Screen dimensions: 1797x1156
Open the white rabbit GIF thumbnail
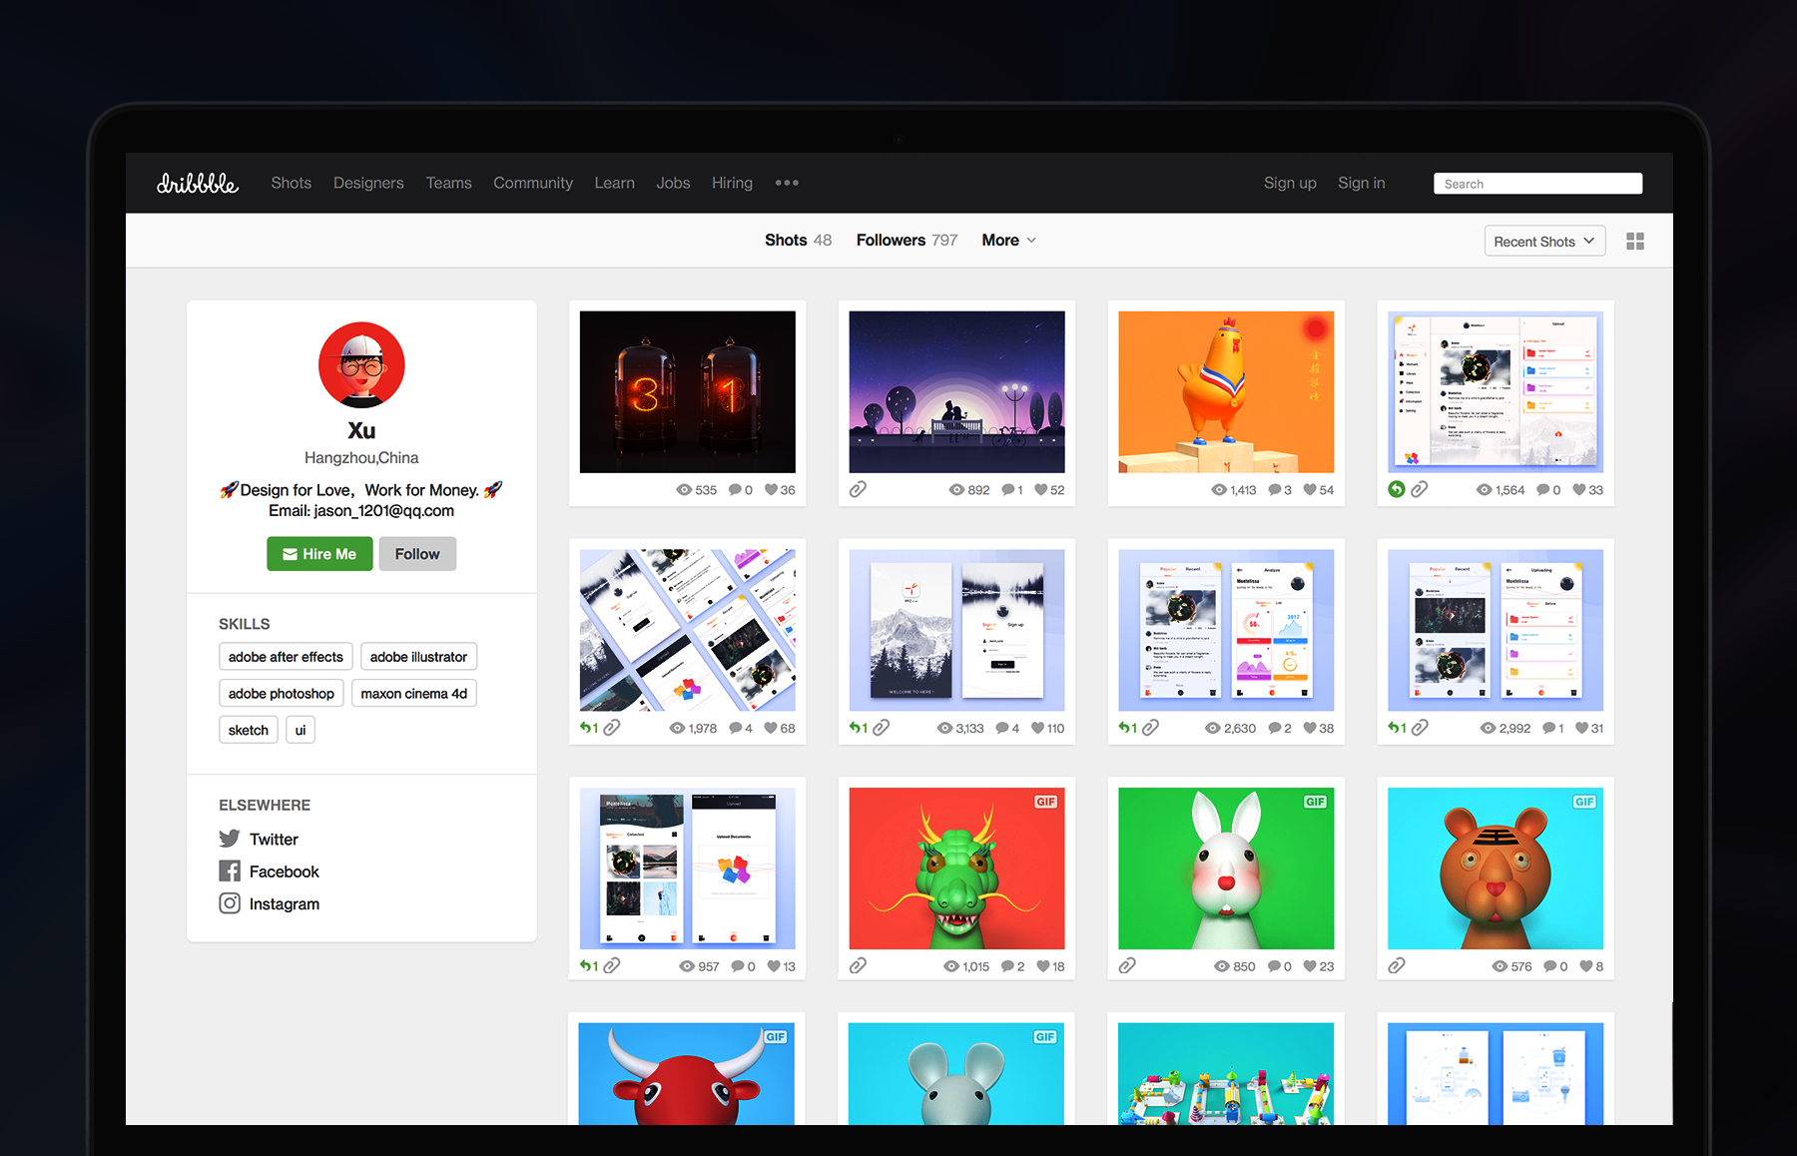click(1226, 868)
